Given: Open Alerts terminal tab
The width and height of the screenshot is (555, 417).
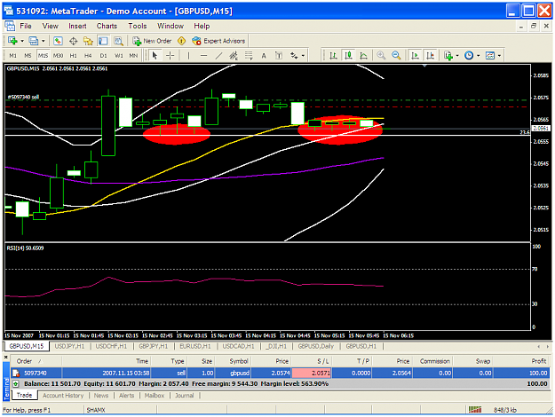Looking at the screenshot, I should 126,396.
